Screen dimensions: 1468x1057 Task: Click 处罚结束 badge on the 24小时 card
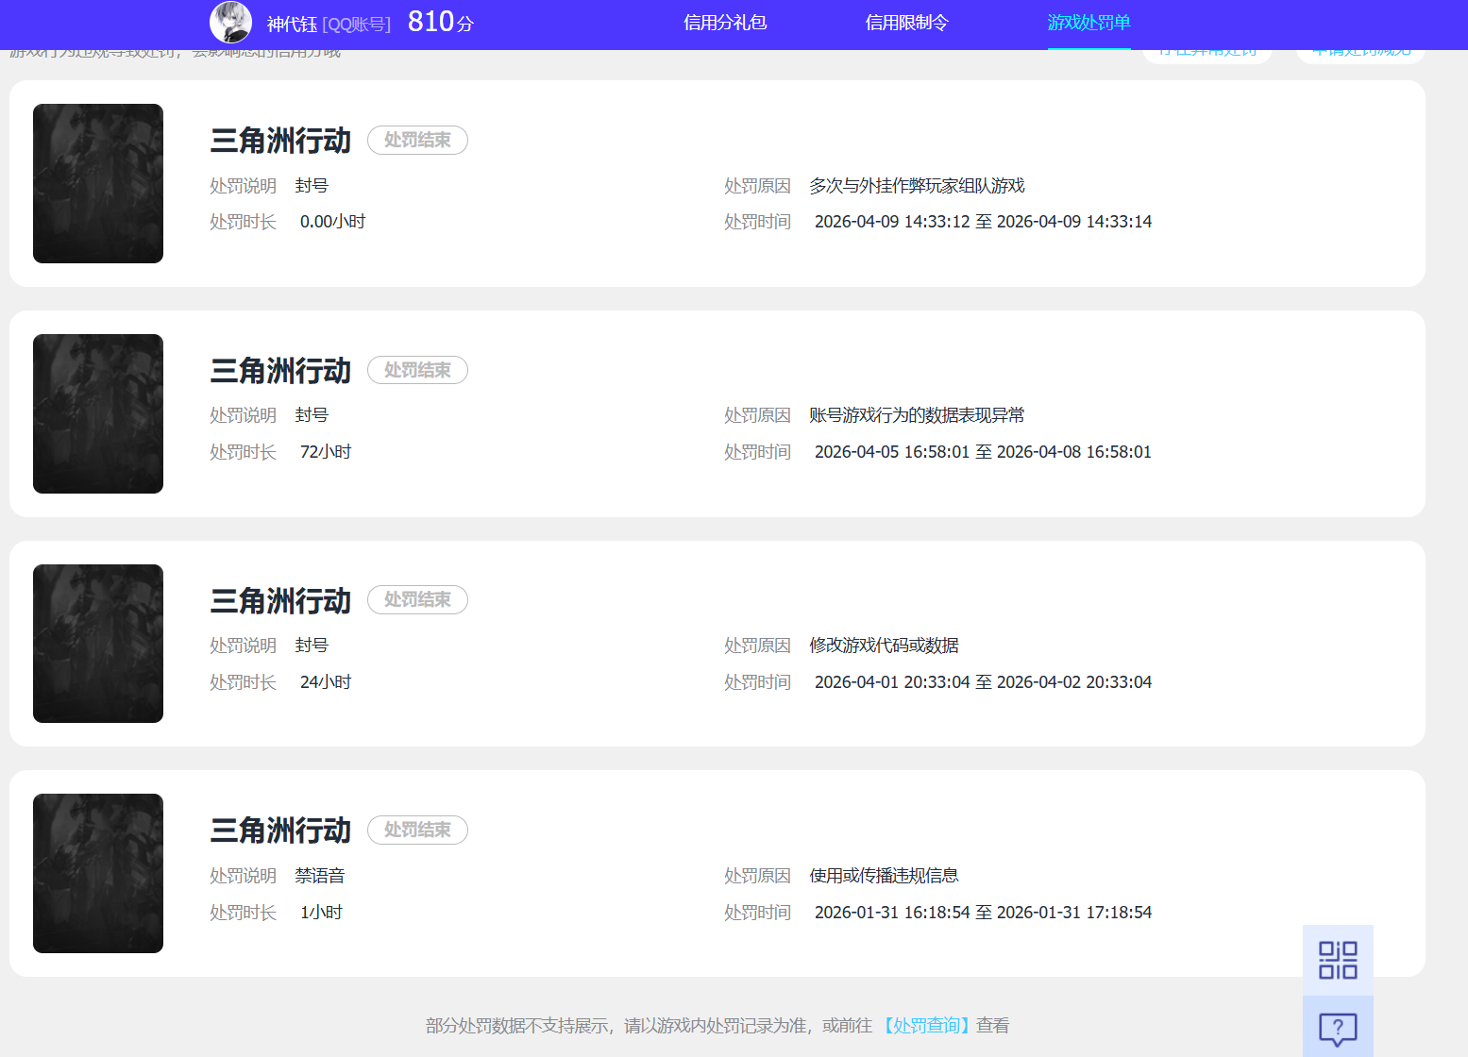417,599
